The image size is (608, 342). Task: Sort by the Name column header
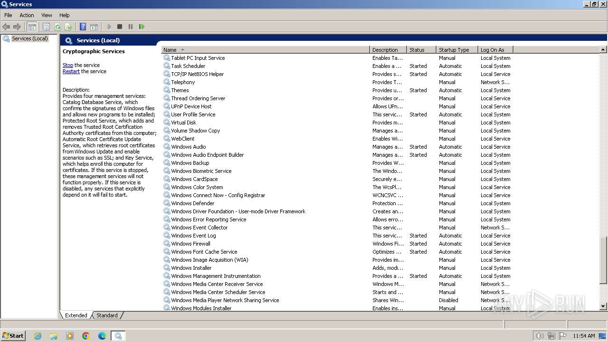tap(265, 49)
